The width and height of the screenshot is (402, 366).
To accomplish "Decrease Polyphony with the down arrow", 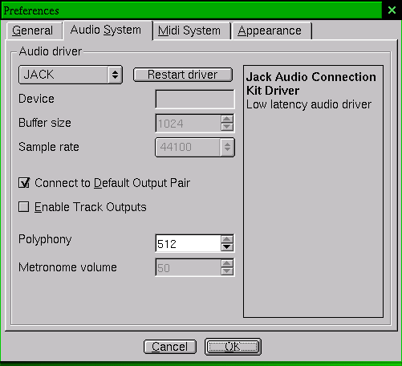I will [x=227, y=247].
